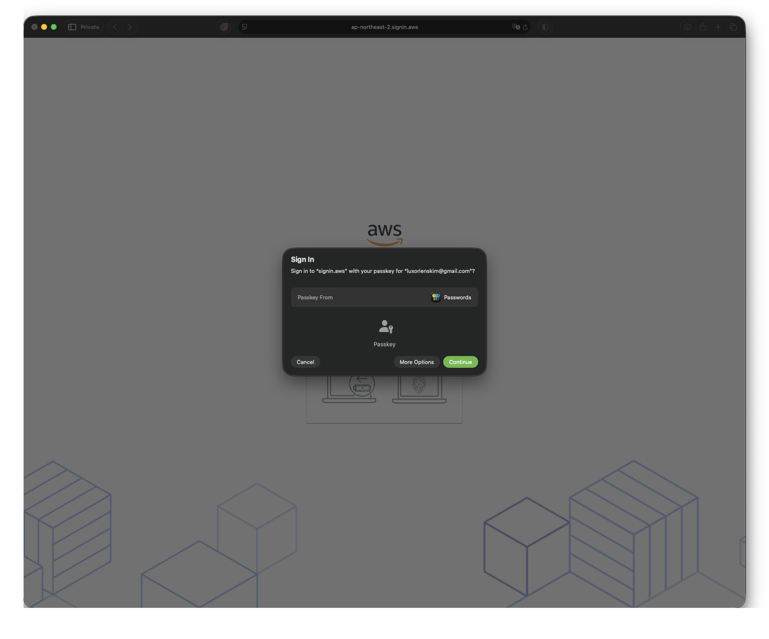The height and width of the screenshot is (639, 769).
Task: Show tab overview icon
Action: click(x=733, y=27)
